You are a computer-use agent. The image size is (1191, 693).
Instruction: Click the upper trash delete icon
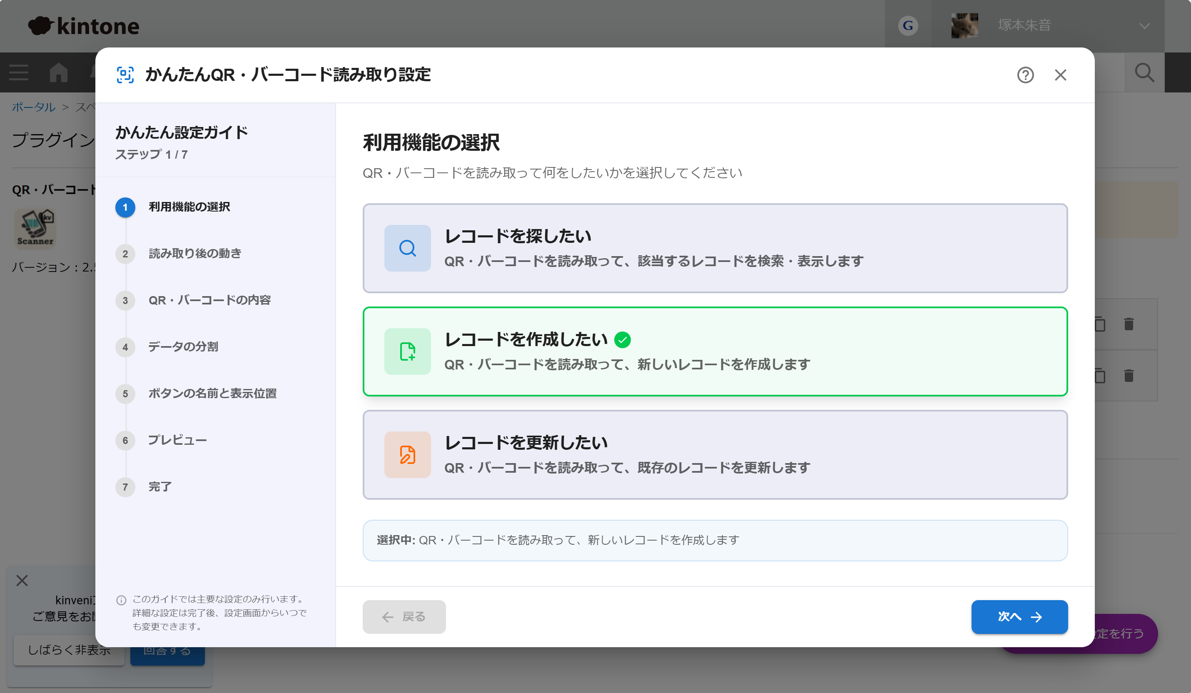tap(1129, 324)
